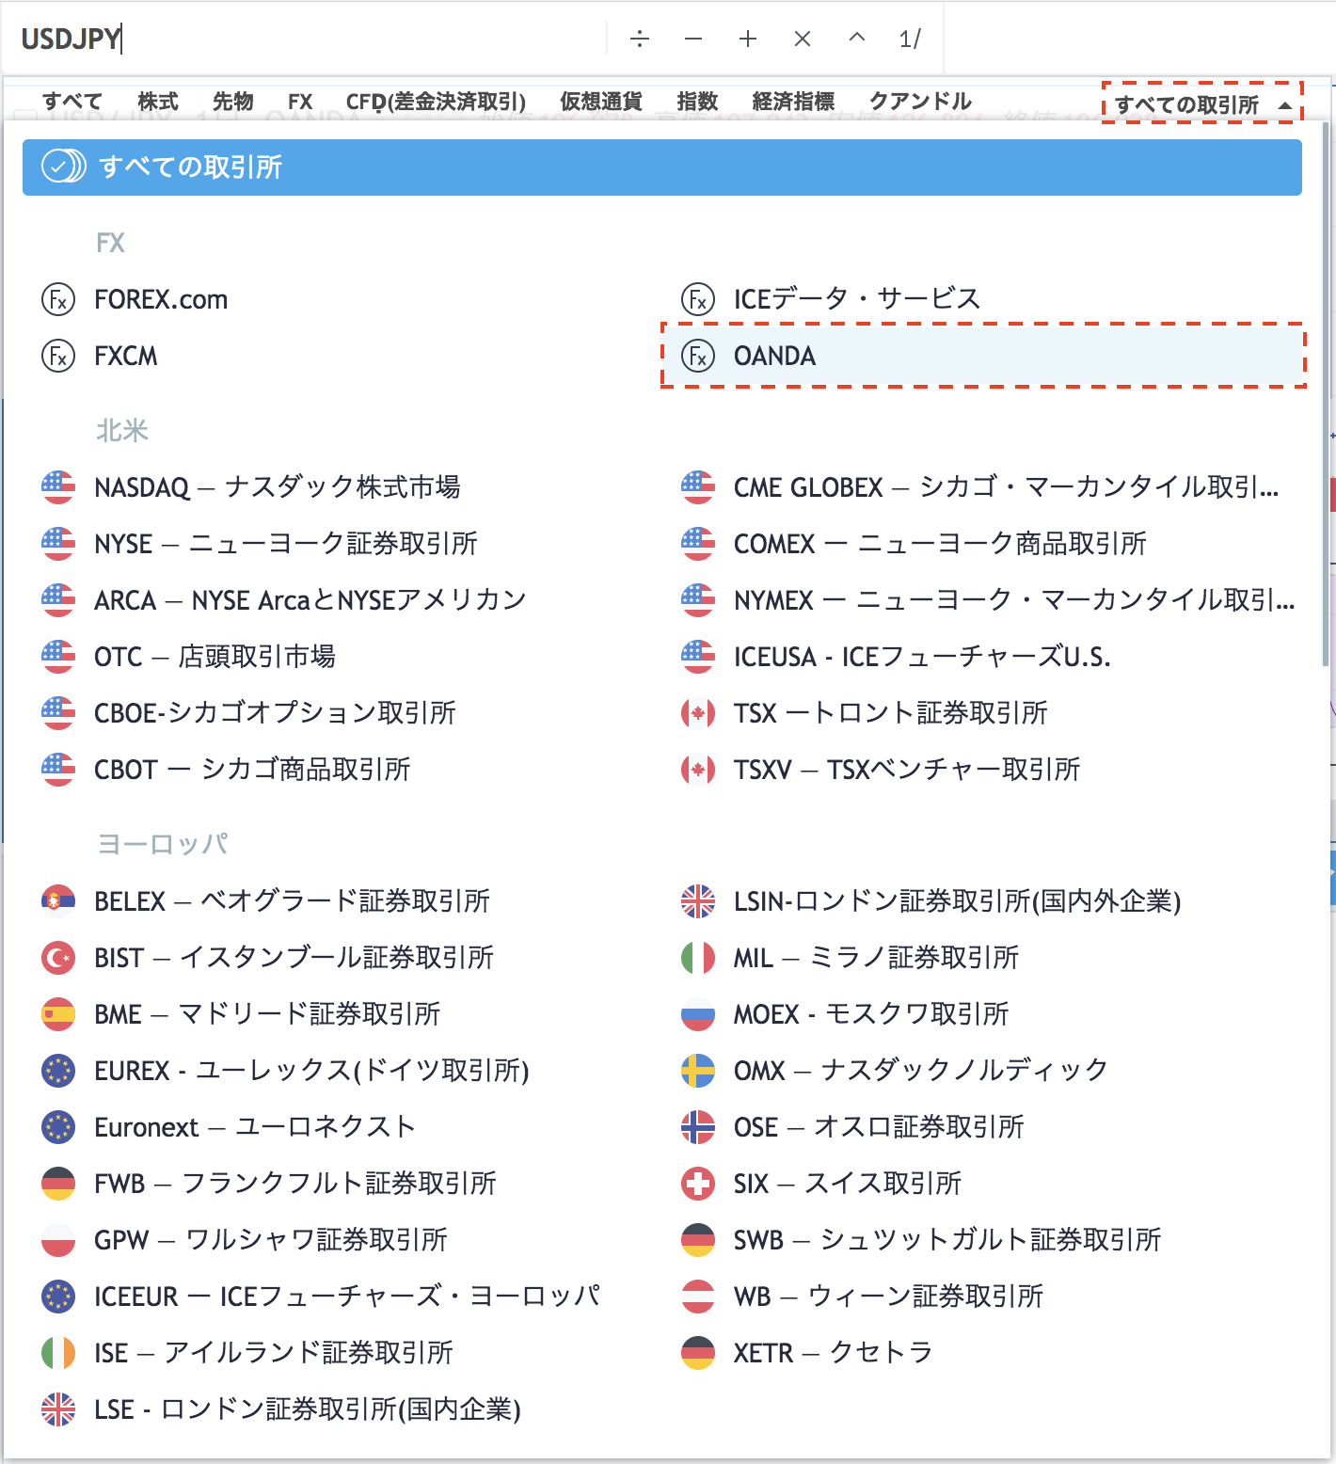This screenshot has width=1336, height=1464.
Task: Select NASDAQ ナスダック株式市場
Action: tap(342, 487)
